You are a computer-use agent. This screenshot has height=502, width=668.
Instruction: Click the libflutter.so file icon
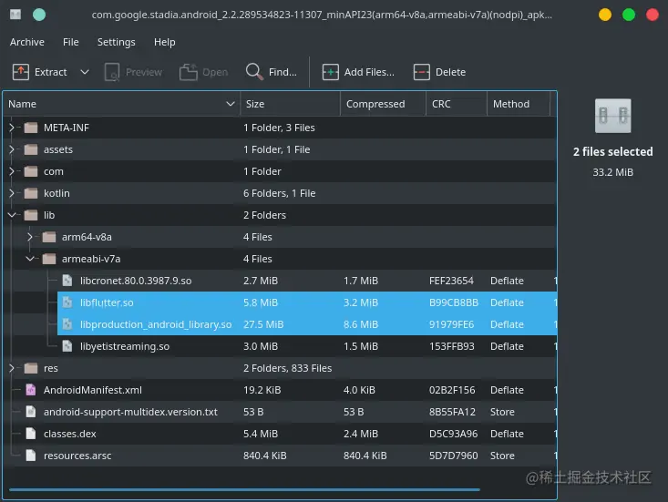(x=67, y=302)
